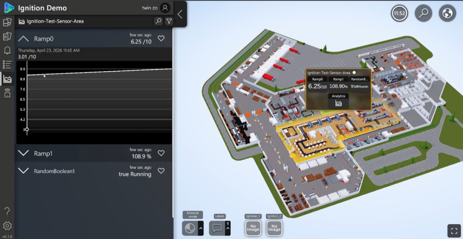463x239 pixels.
Task: Click the true Running value text
Action: point(135,174)
